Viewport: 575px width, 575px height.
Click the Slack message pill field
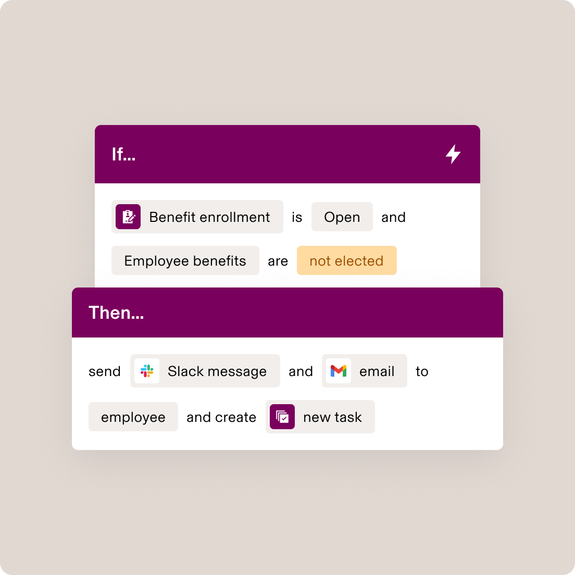[x=205, y=371]
